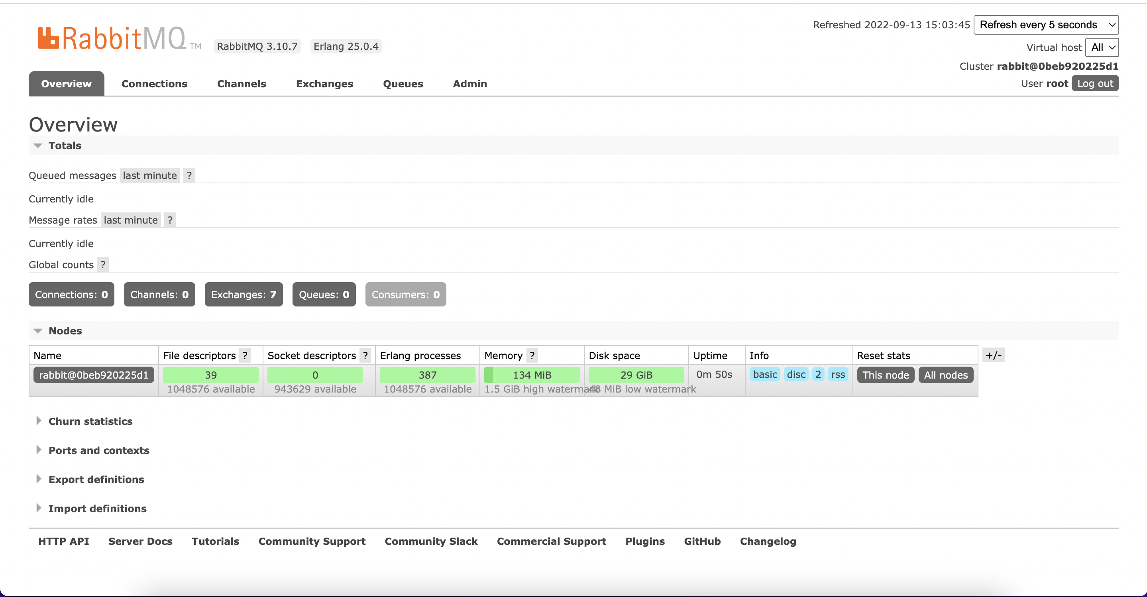Image resolution: width=1147 pixels, height=597 pixels.
Task: Open node rabbit@0beb920225d1 details
Action: tap(94, 375)
